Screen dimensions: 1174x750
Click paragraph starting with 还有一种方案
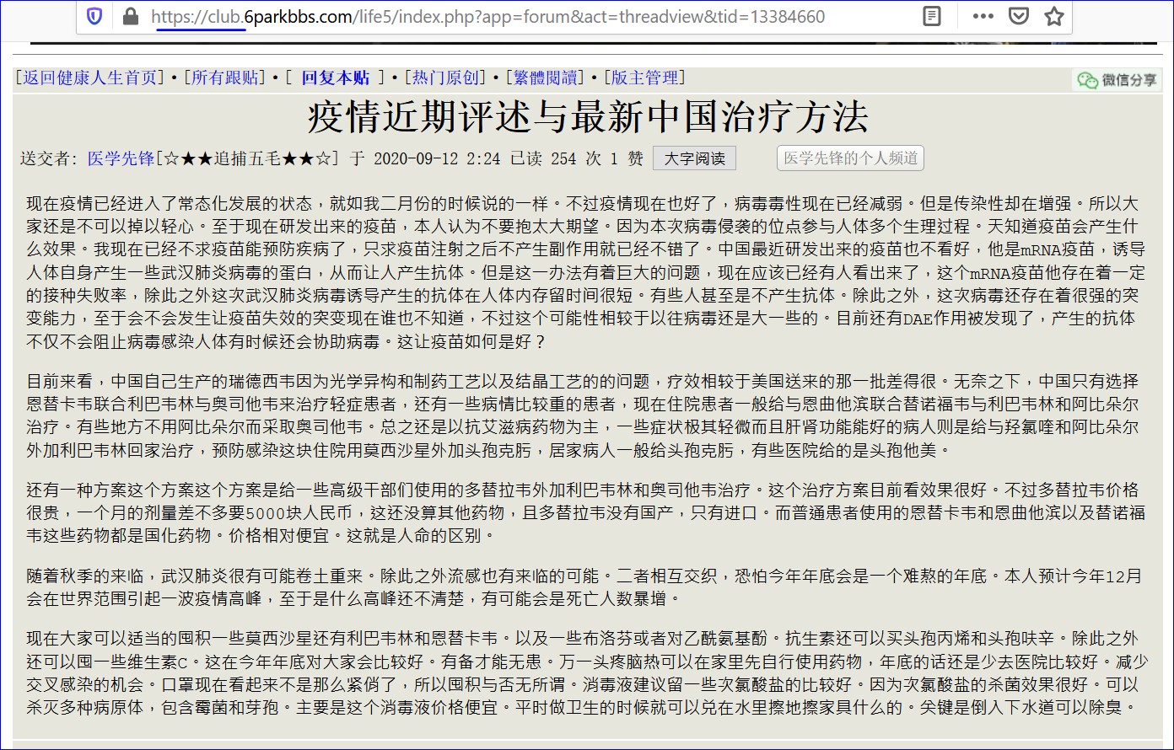(x=585, y=512)
